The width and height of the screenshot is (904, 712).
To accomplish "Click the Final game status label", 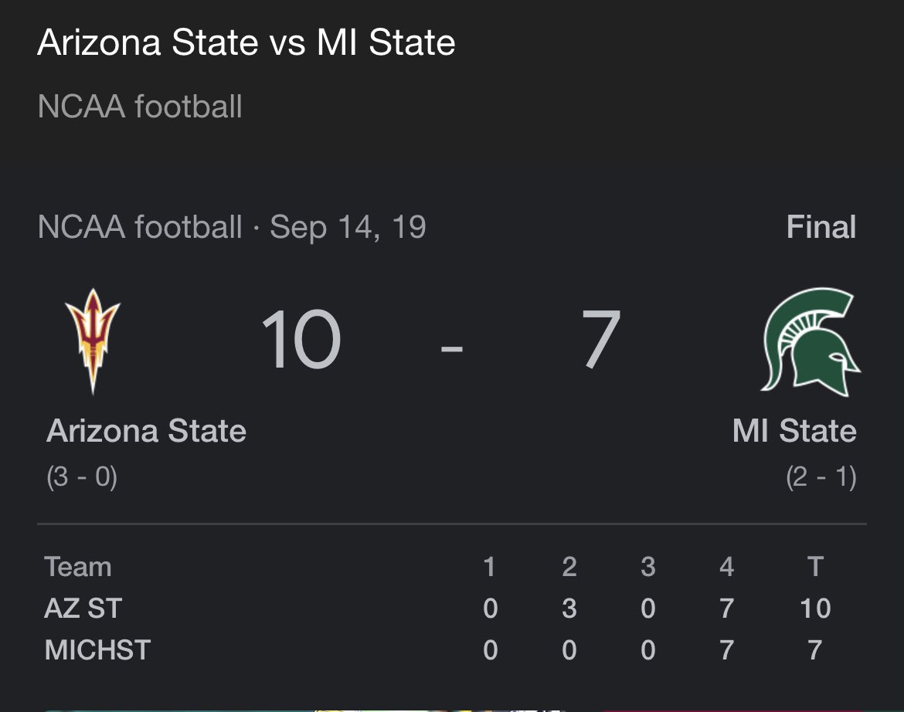I will pos(821,227).
